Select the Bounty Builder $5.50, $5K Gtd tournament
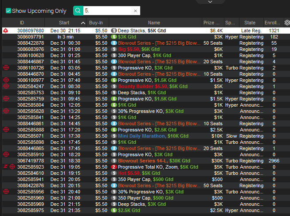The height and width of the screenshot is (216, 290). [153, 86]
